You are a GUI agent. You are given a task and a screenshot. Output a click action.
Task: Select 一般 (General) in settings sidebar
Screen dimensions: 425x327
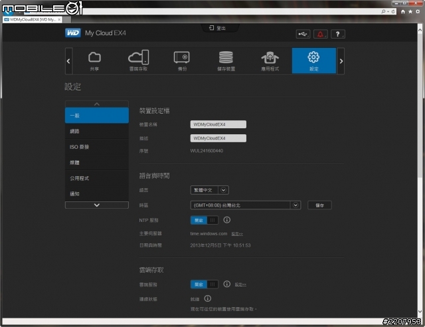pos(97,116)
